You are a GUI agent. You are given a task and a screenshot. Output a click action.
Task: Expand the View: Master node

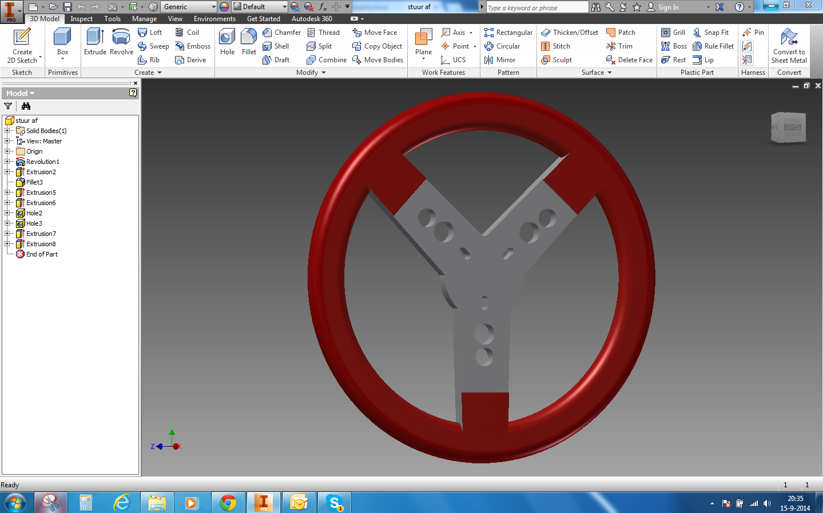7,141
